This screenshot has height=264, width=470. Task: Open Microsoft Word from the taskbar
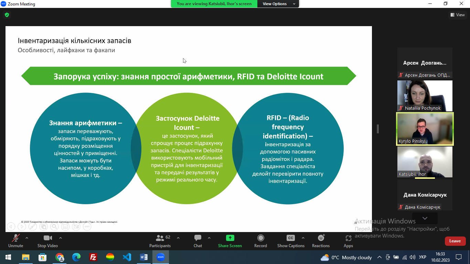(143, 257)
